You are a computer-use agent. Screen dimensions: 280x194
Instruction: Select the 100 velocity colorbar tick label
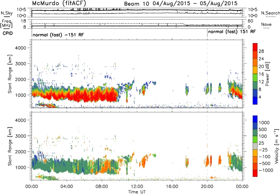[x=263, y=136]
